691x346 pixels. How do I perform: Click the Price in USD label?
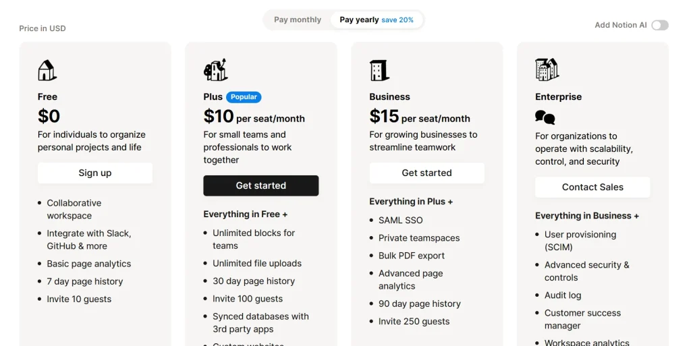tap(43, 28)
